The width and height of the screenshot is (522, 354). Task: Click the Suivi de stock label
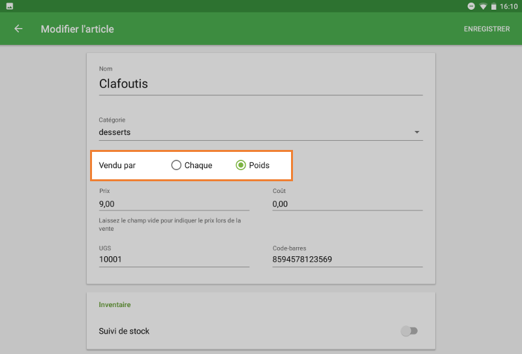pyautogui.click(x=124, y=331)
